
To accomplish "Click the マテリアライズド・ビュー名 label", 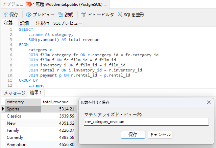I will coord(113,114).
